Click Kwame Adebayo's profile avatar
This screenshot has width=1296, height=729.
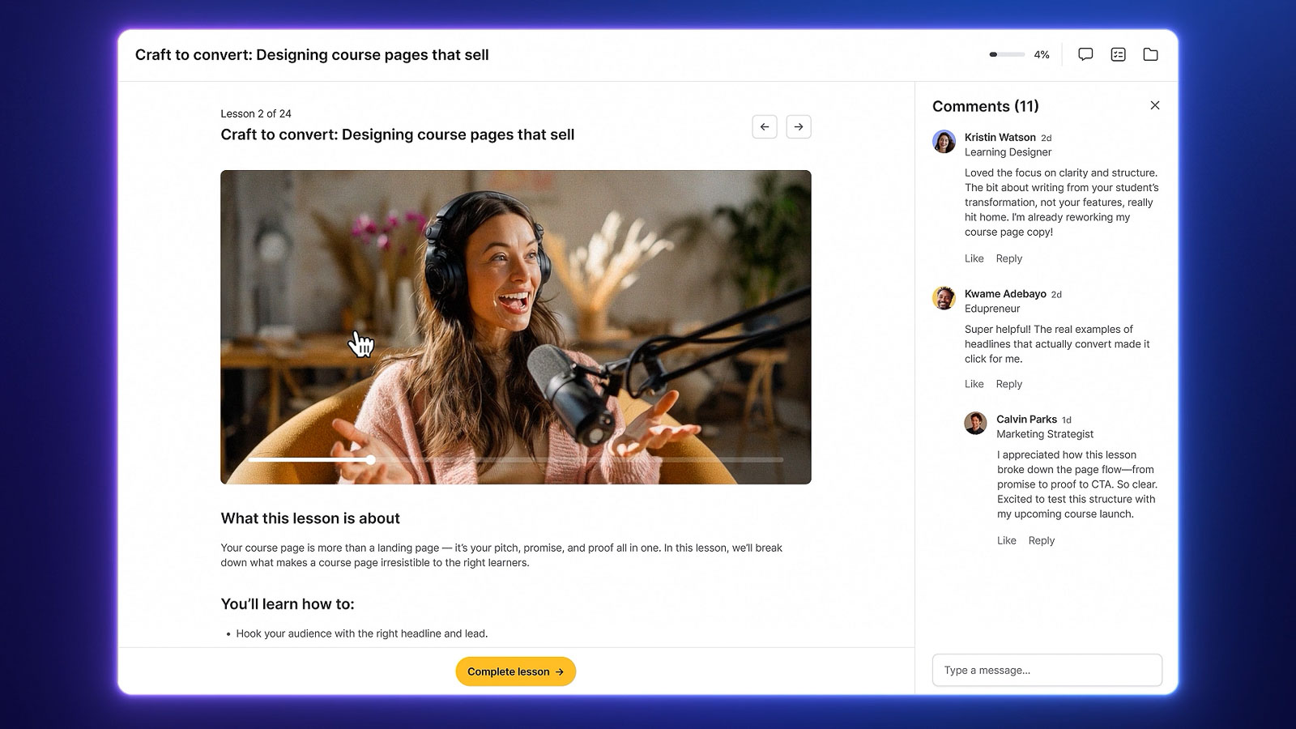[x=944, y=298]
